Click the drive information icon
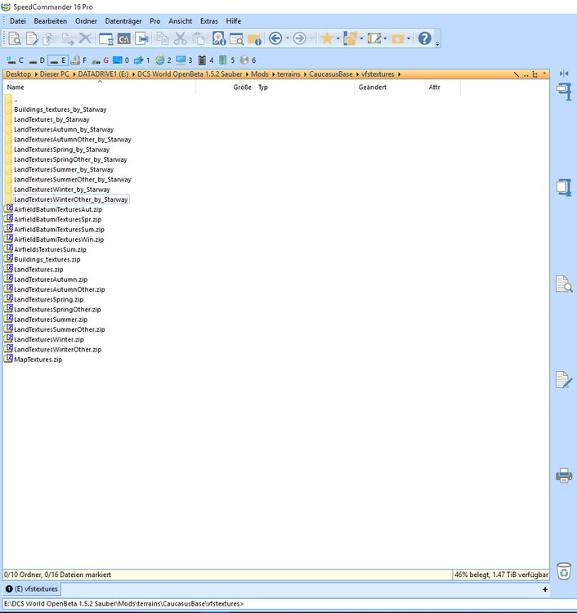This screenshot has height=613, width=577. 219,38
